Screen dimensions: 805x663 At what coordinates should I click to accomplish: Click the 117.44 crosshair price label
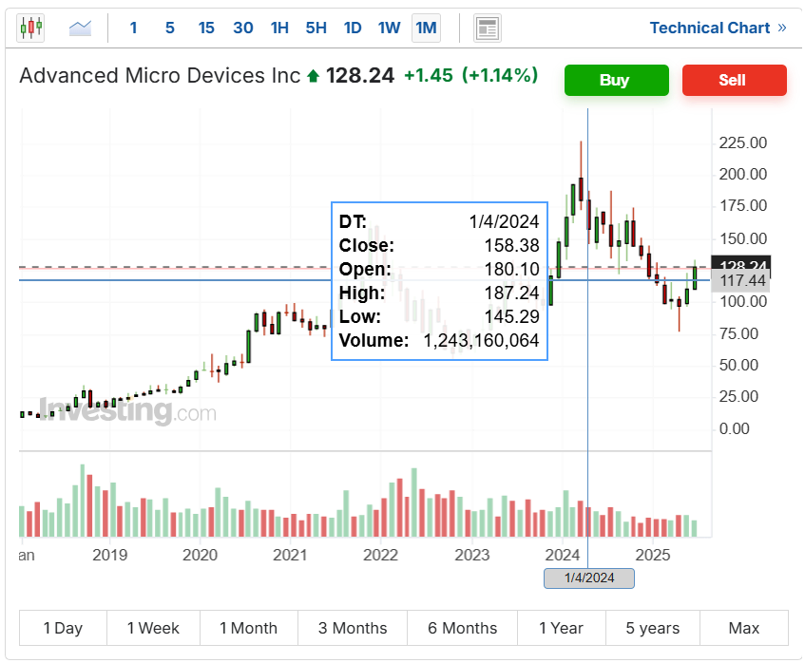[741, 281]
